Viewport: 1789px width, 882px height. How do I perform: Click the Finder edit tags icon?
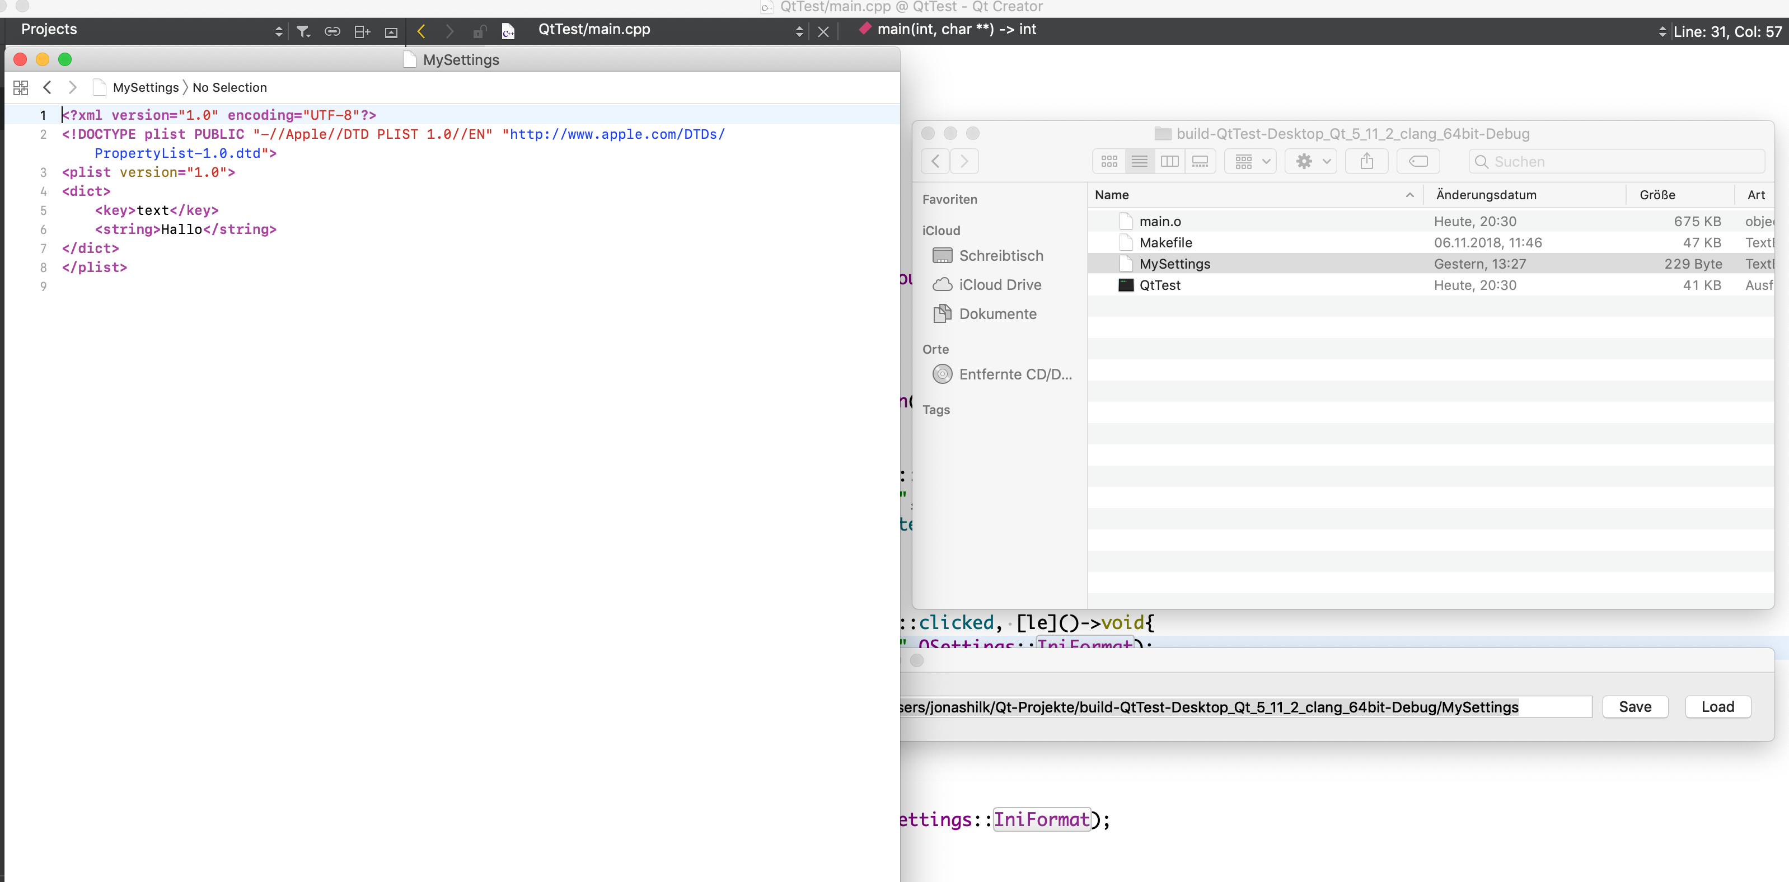1418,161
